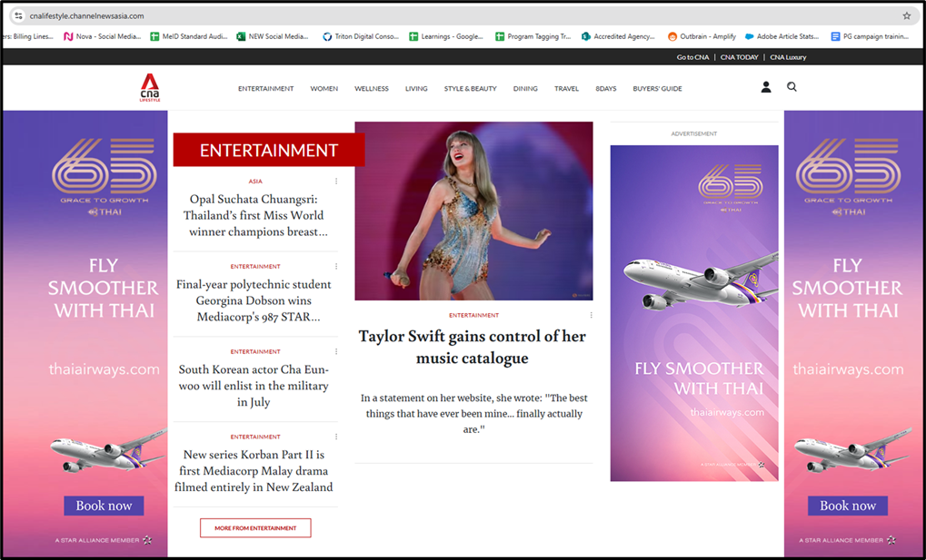Click the CNA Lifestyle logo
The image size is (926, 560).
click(149, 88)
